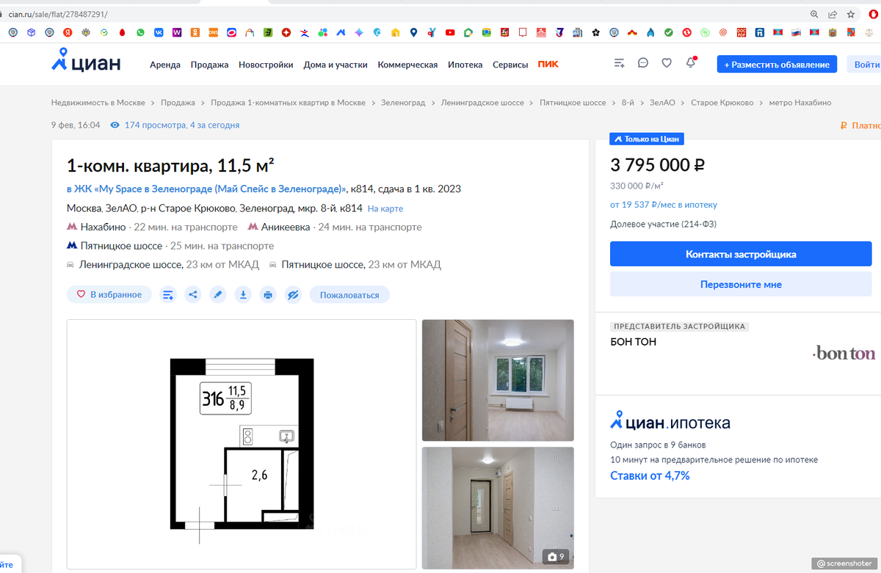Open the floor plan image
Screen dimensions: 881x573
pyautogui.click(x=242, y=445)
